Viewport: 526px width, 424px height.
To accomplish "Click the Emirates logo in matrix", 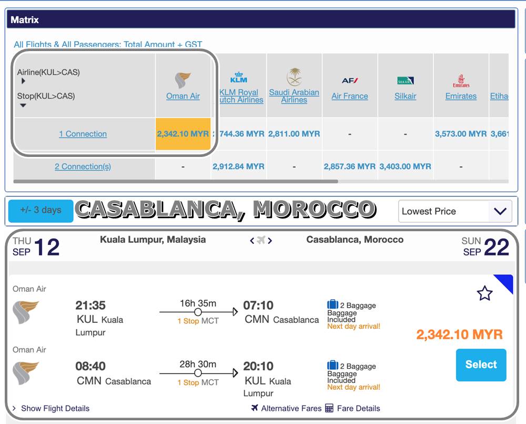I will click(x=461, y=81).
